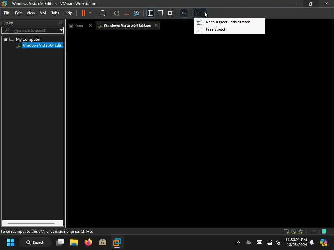The width and height of the screenshot is (334, 250).
Task: Open notifications bell icon
Action: click(x=312, y=242)
